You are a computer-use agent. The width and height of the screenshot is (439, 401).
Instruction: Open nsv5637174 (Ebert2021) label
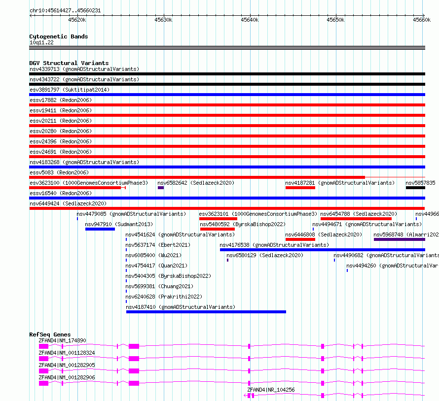[158, 245]
